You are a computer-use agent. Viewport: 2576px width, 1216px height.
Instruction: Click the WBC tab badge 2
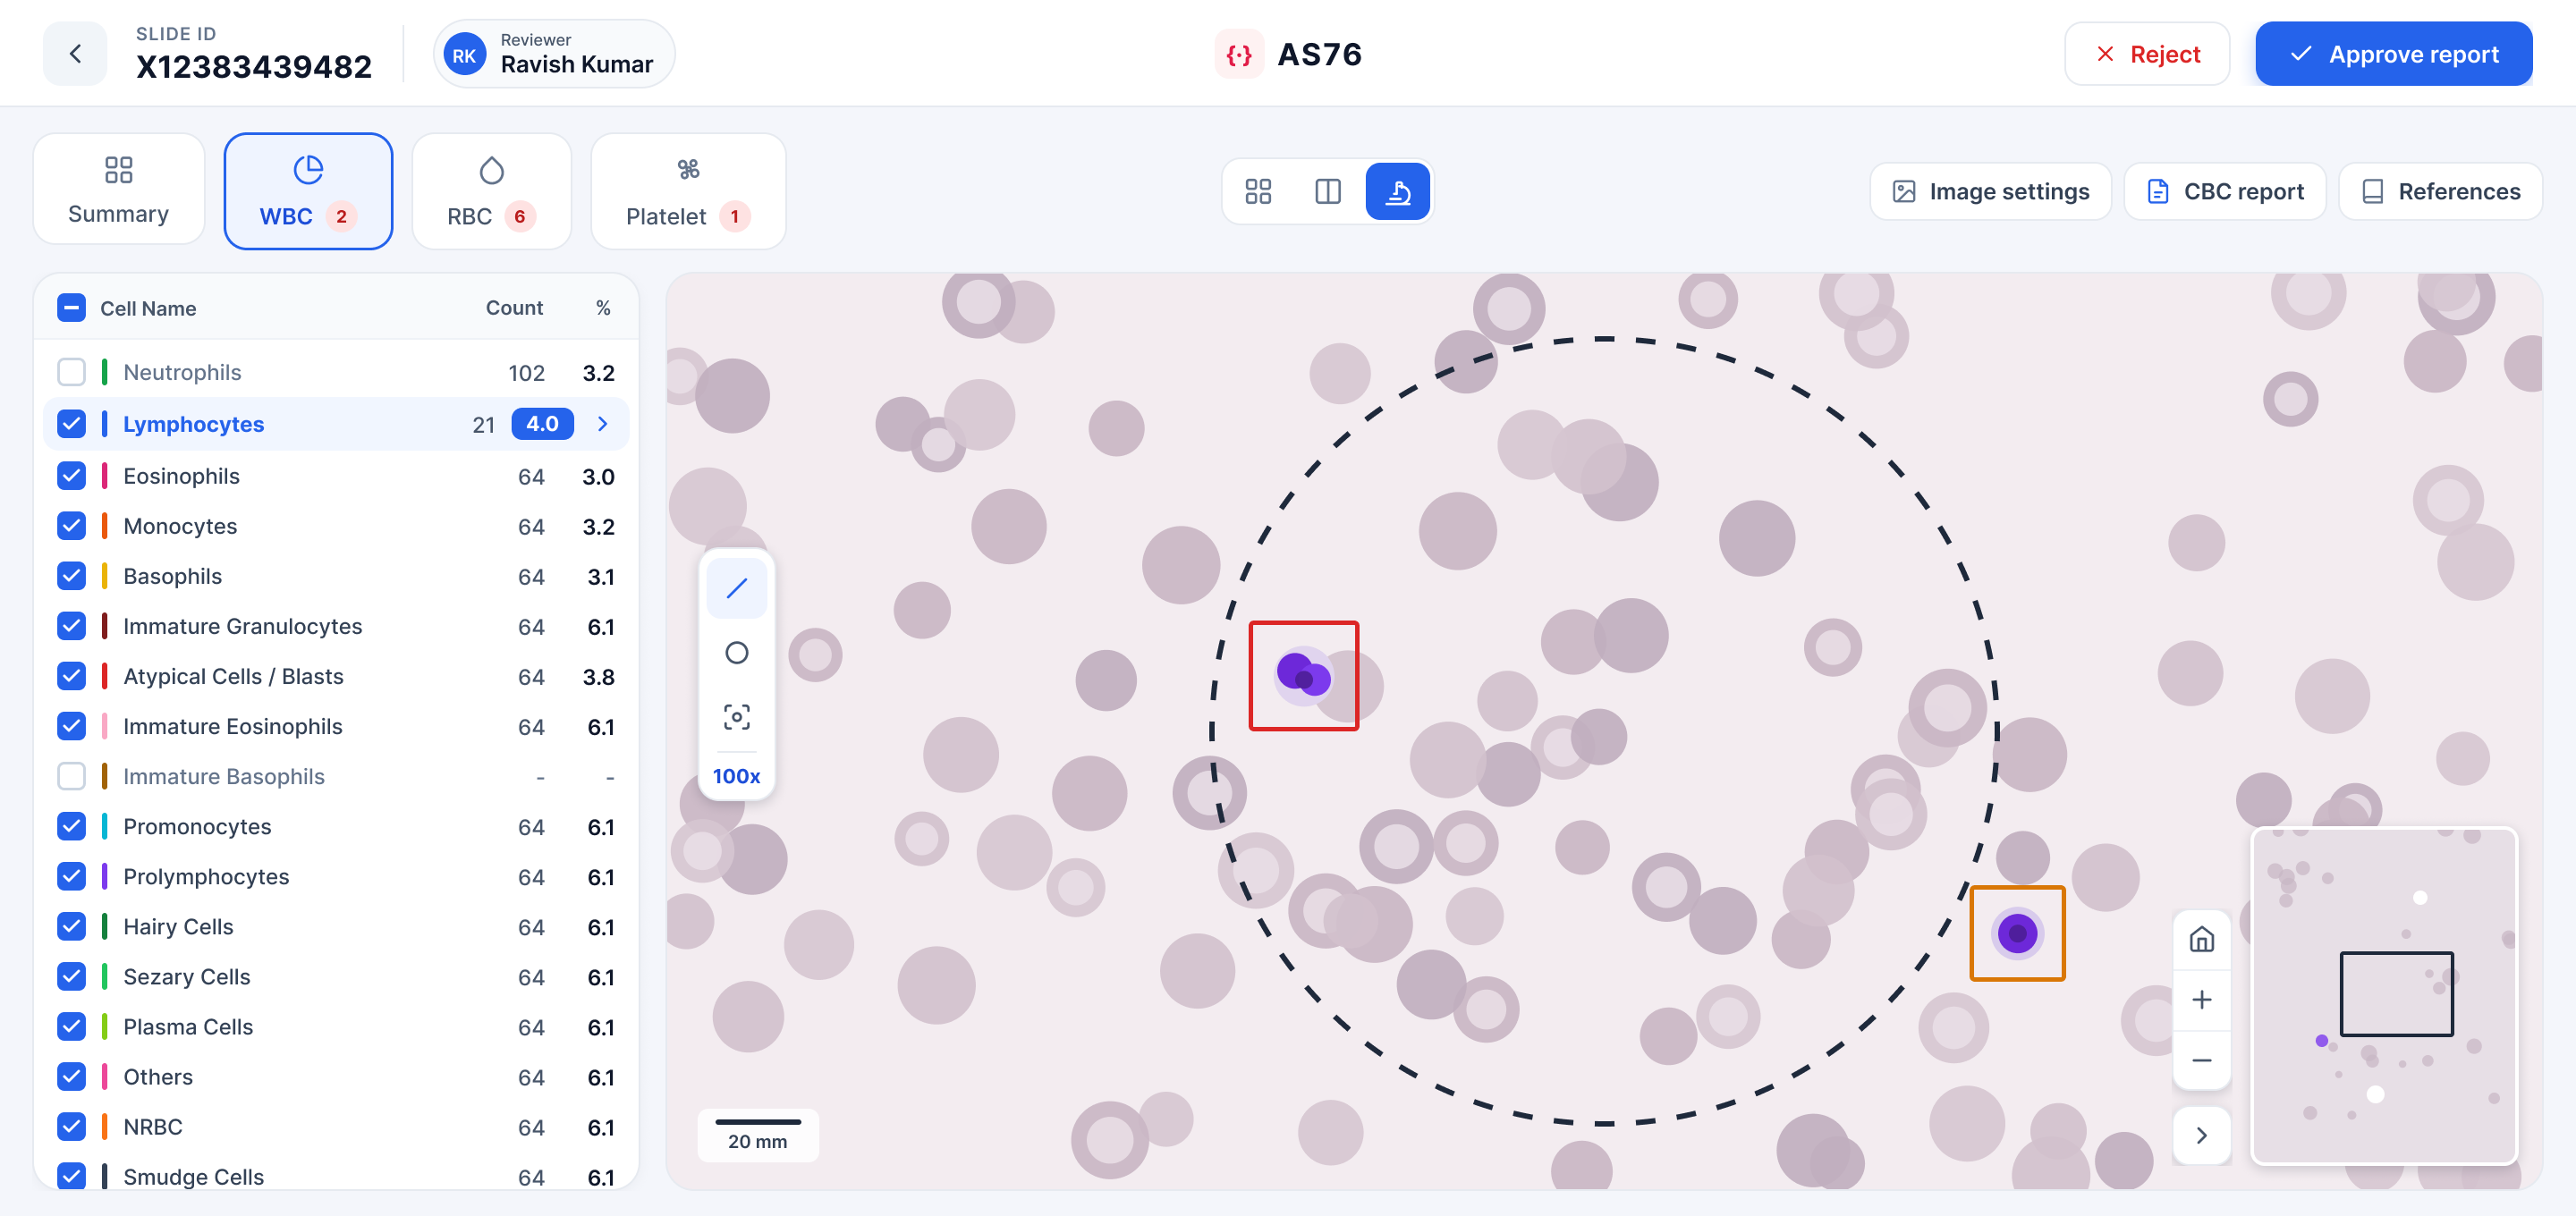pos(341,216)
